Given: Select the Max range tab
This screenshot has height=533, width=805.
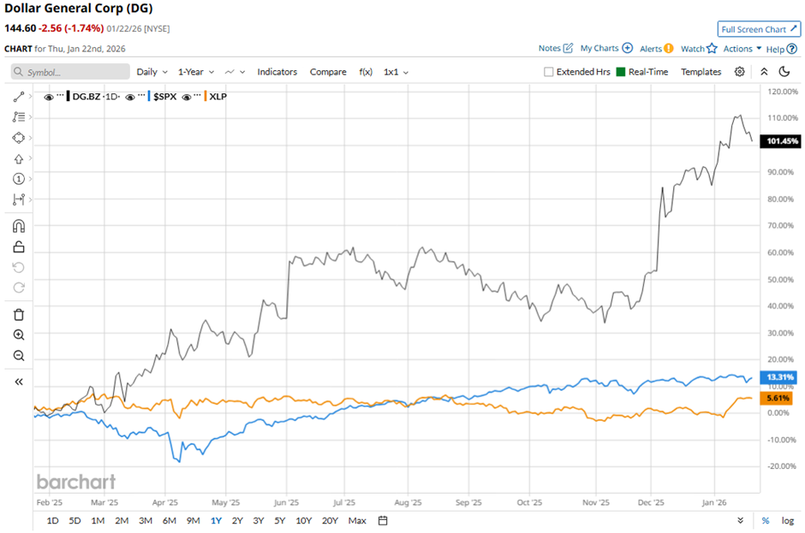Looking at the screenshot, I should click(x=357, y=521).
